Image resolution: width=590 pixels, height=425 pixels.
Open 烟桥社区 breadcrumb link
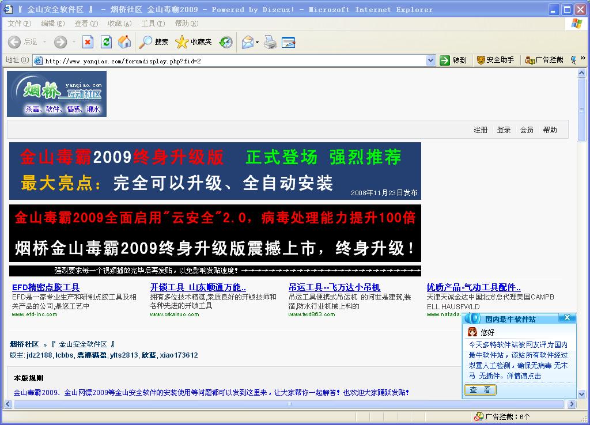click(24, 344)
